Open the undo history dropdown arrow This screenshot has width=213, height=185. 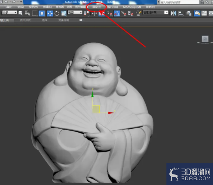point(10,2)
